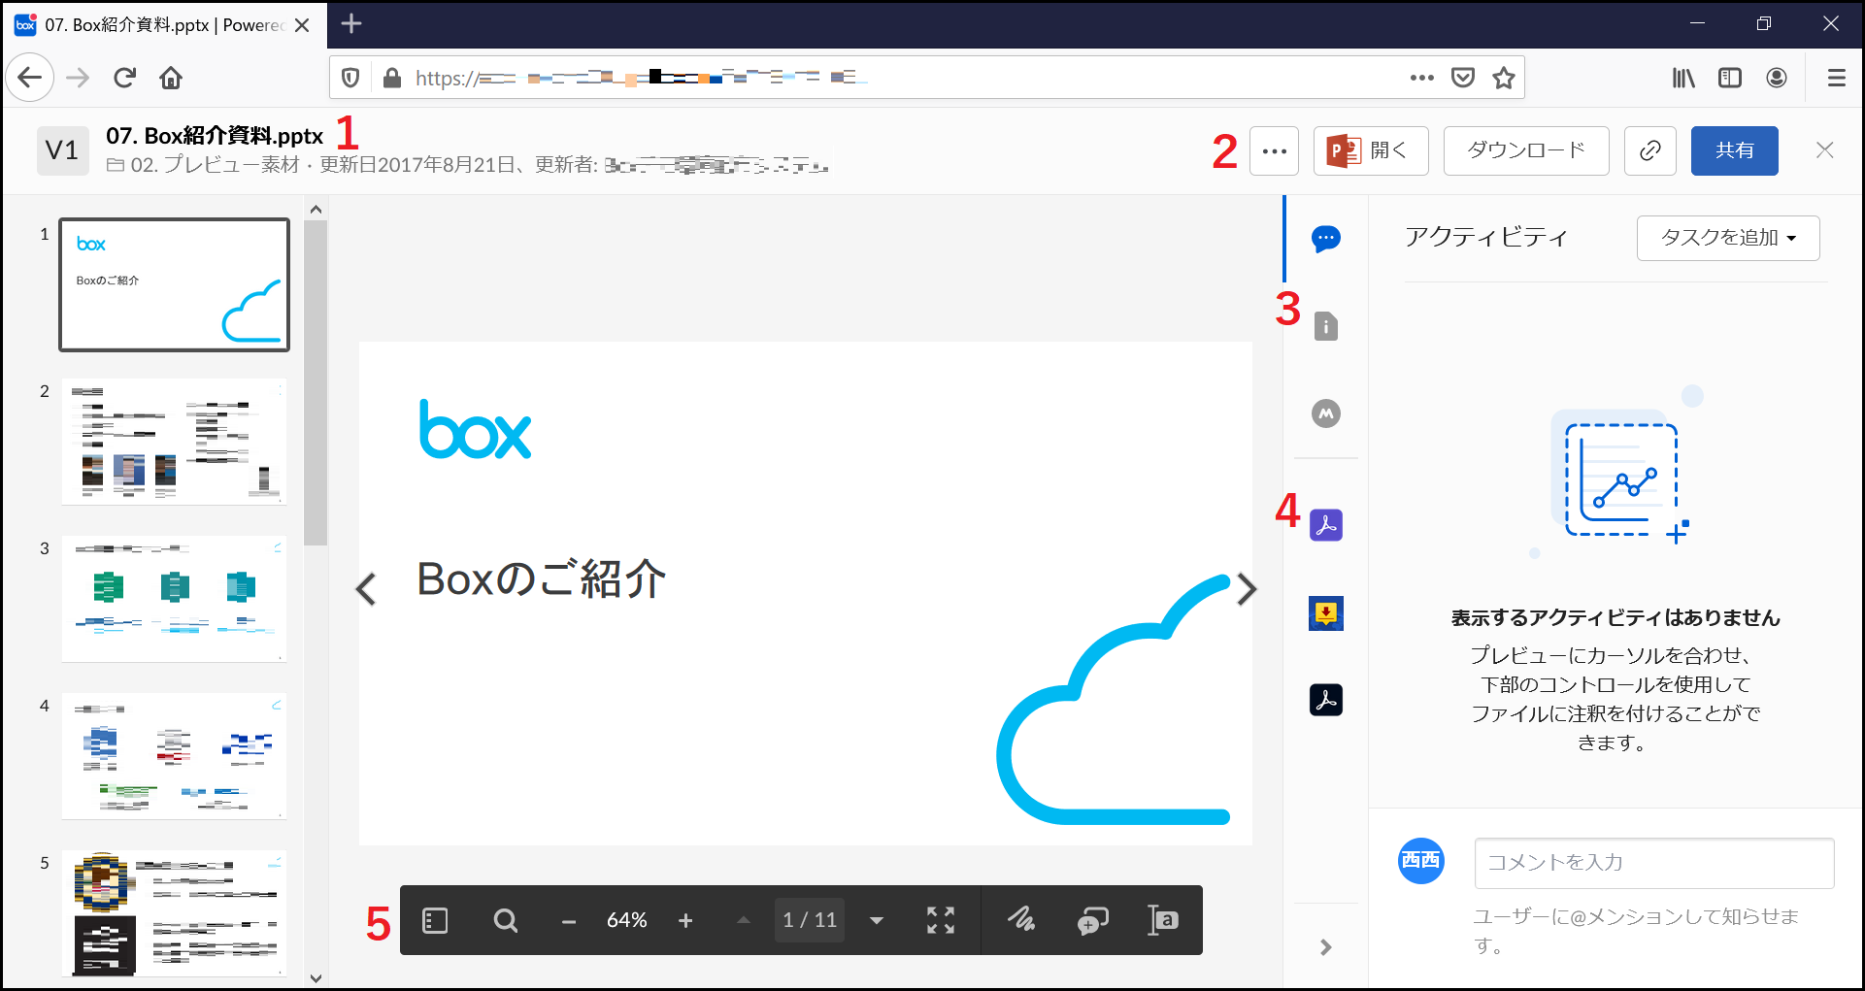Open the file details info tab
1865x991 pixels.
pos(1326,326)
